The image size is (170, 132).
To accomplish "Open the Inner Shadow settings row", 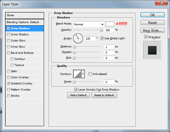I will tap(25, 35).
